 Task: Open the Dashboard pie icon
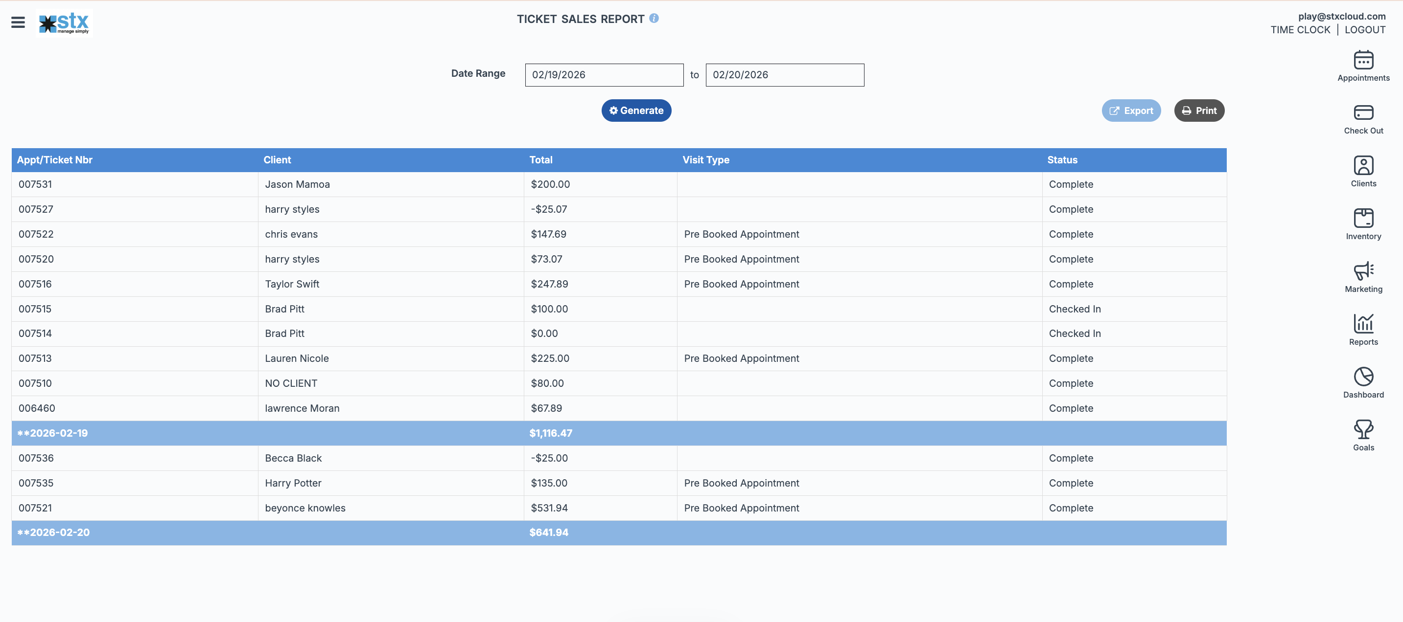pyautogui.click(x=1363, y=377)
